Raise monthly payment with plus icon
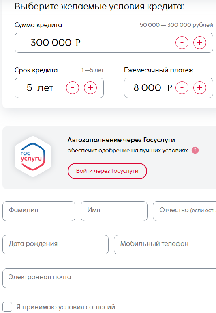This screenshot has width=216, height=313. (200, 88)
